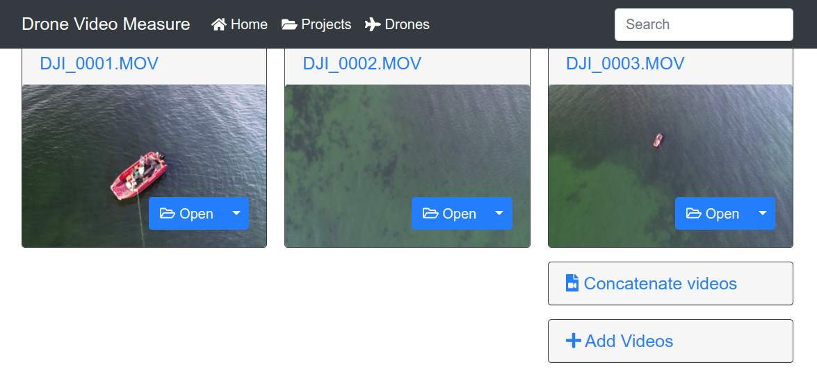This screenshot has width=817, height=381.
Task: Click folder icon in DJI_0001 Open button
Action: [168, 213]
